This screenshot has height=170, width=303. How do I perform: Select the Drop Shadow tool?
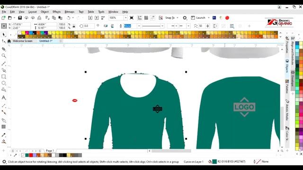coord(3,120)
